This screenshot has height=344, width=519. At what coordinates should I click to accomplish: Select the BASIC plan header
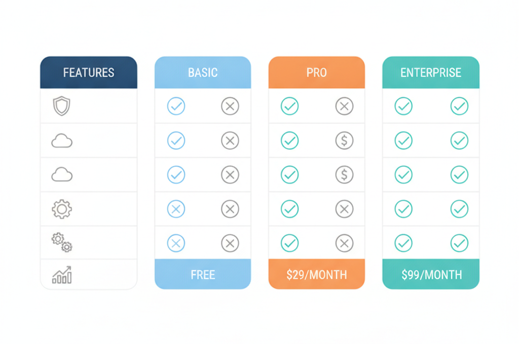203,72
